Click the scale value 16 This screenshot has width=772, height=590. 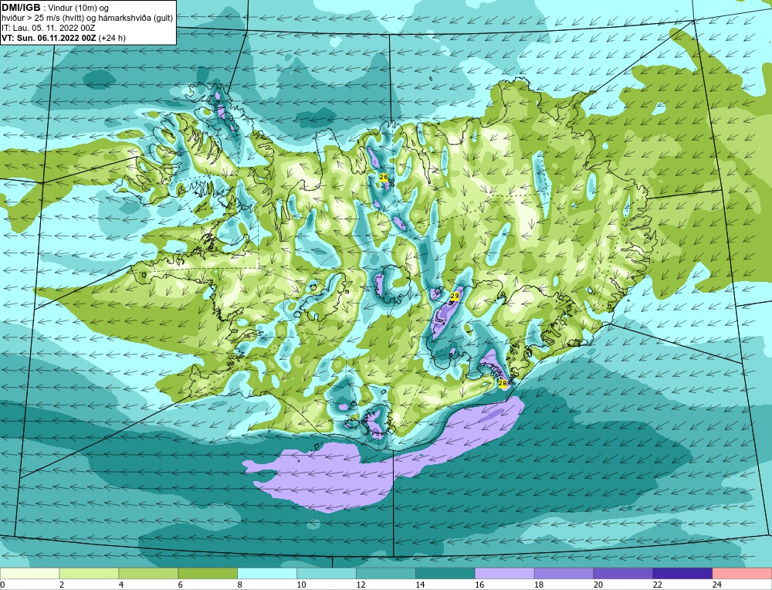[479, 585]
